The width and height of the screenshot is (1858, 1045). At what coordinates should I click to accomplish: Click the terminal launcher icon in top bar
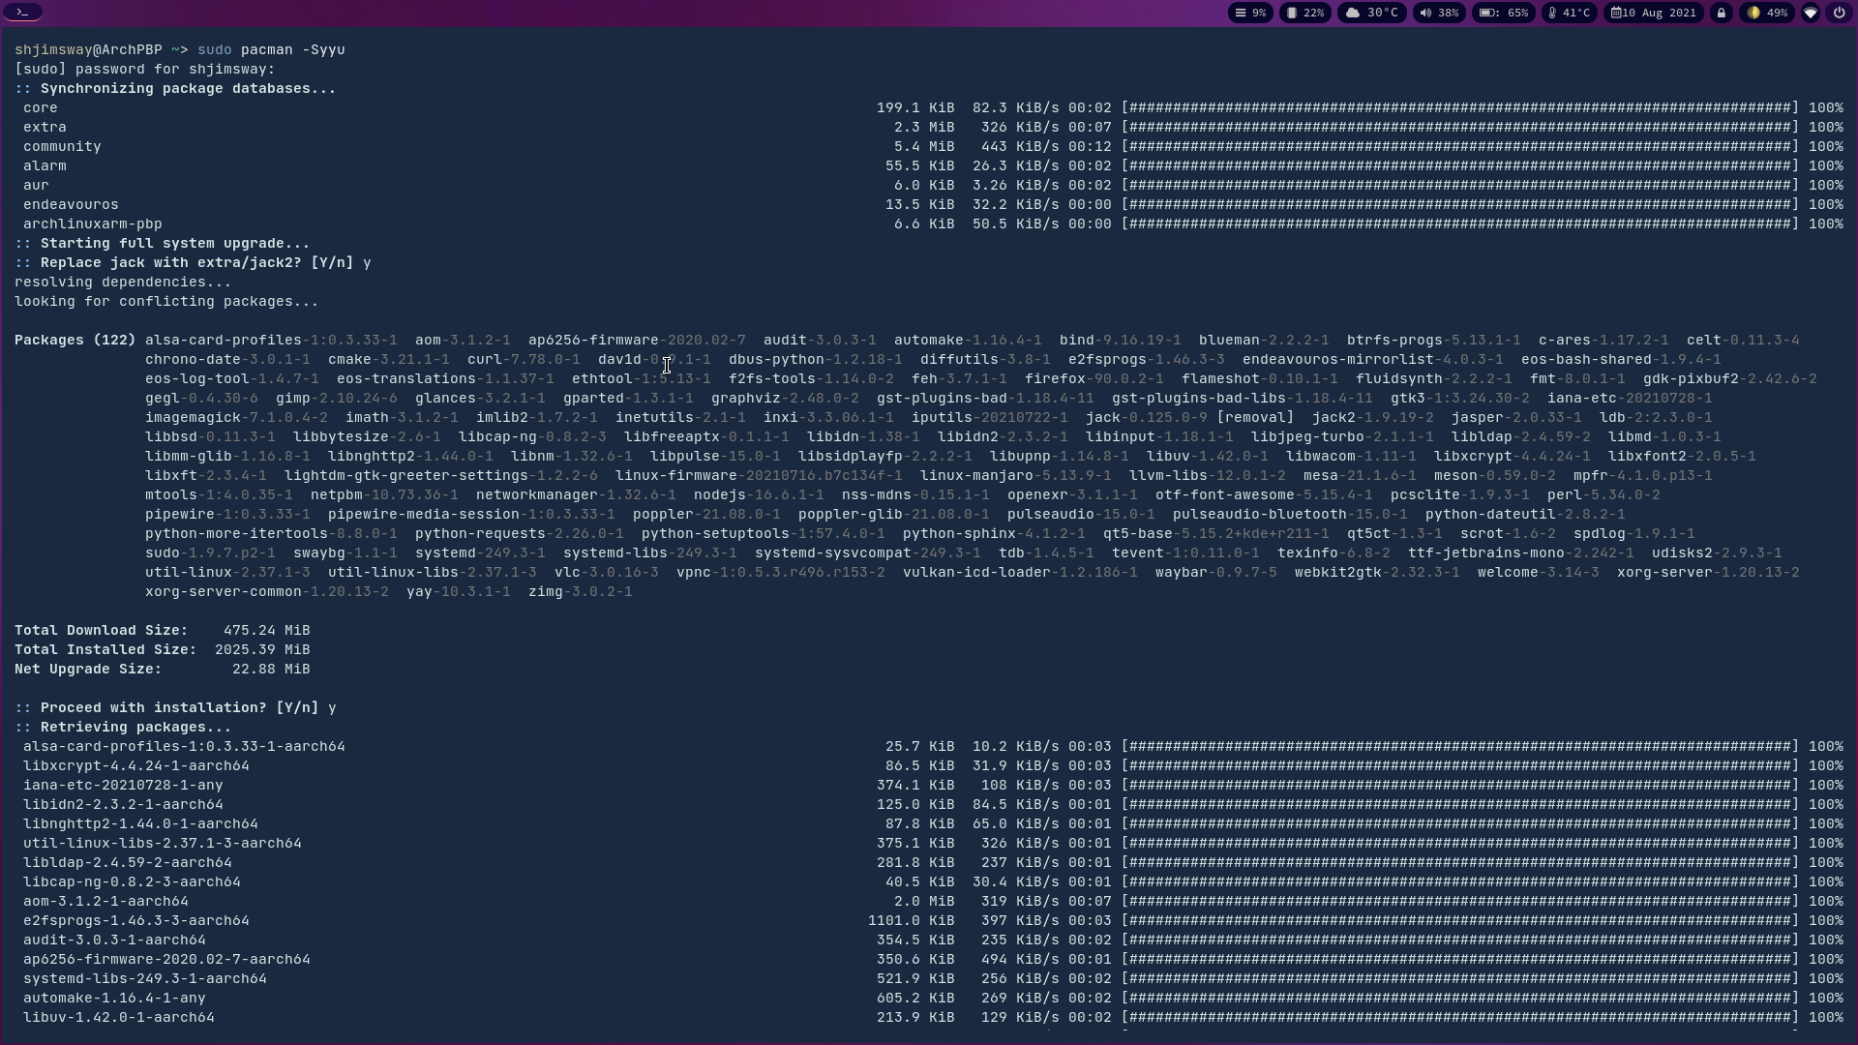tap(22, 13)
